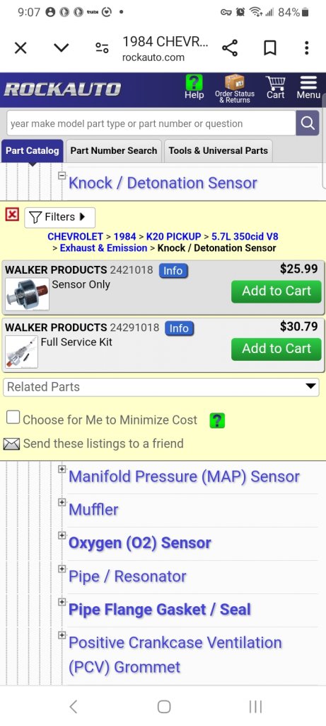
Task: Open the green Help question mark icon
Action: pos(194,83)
